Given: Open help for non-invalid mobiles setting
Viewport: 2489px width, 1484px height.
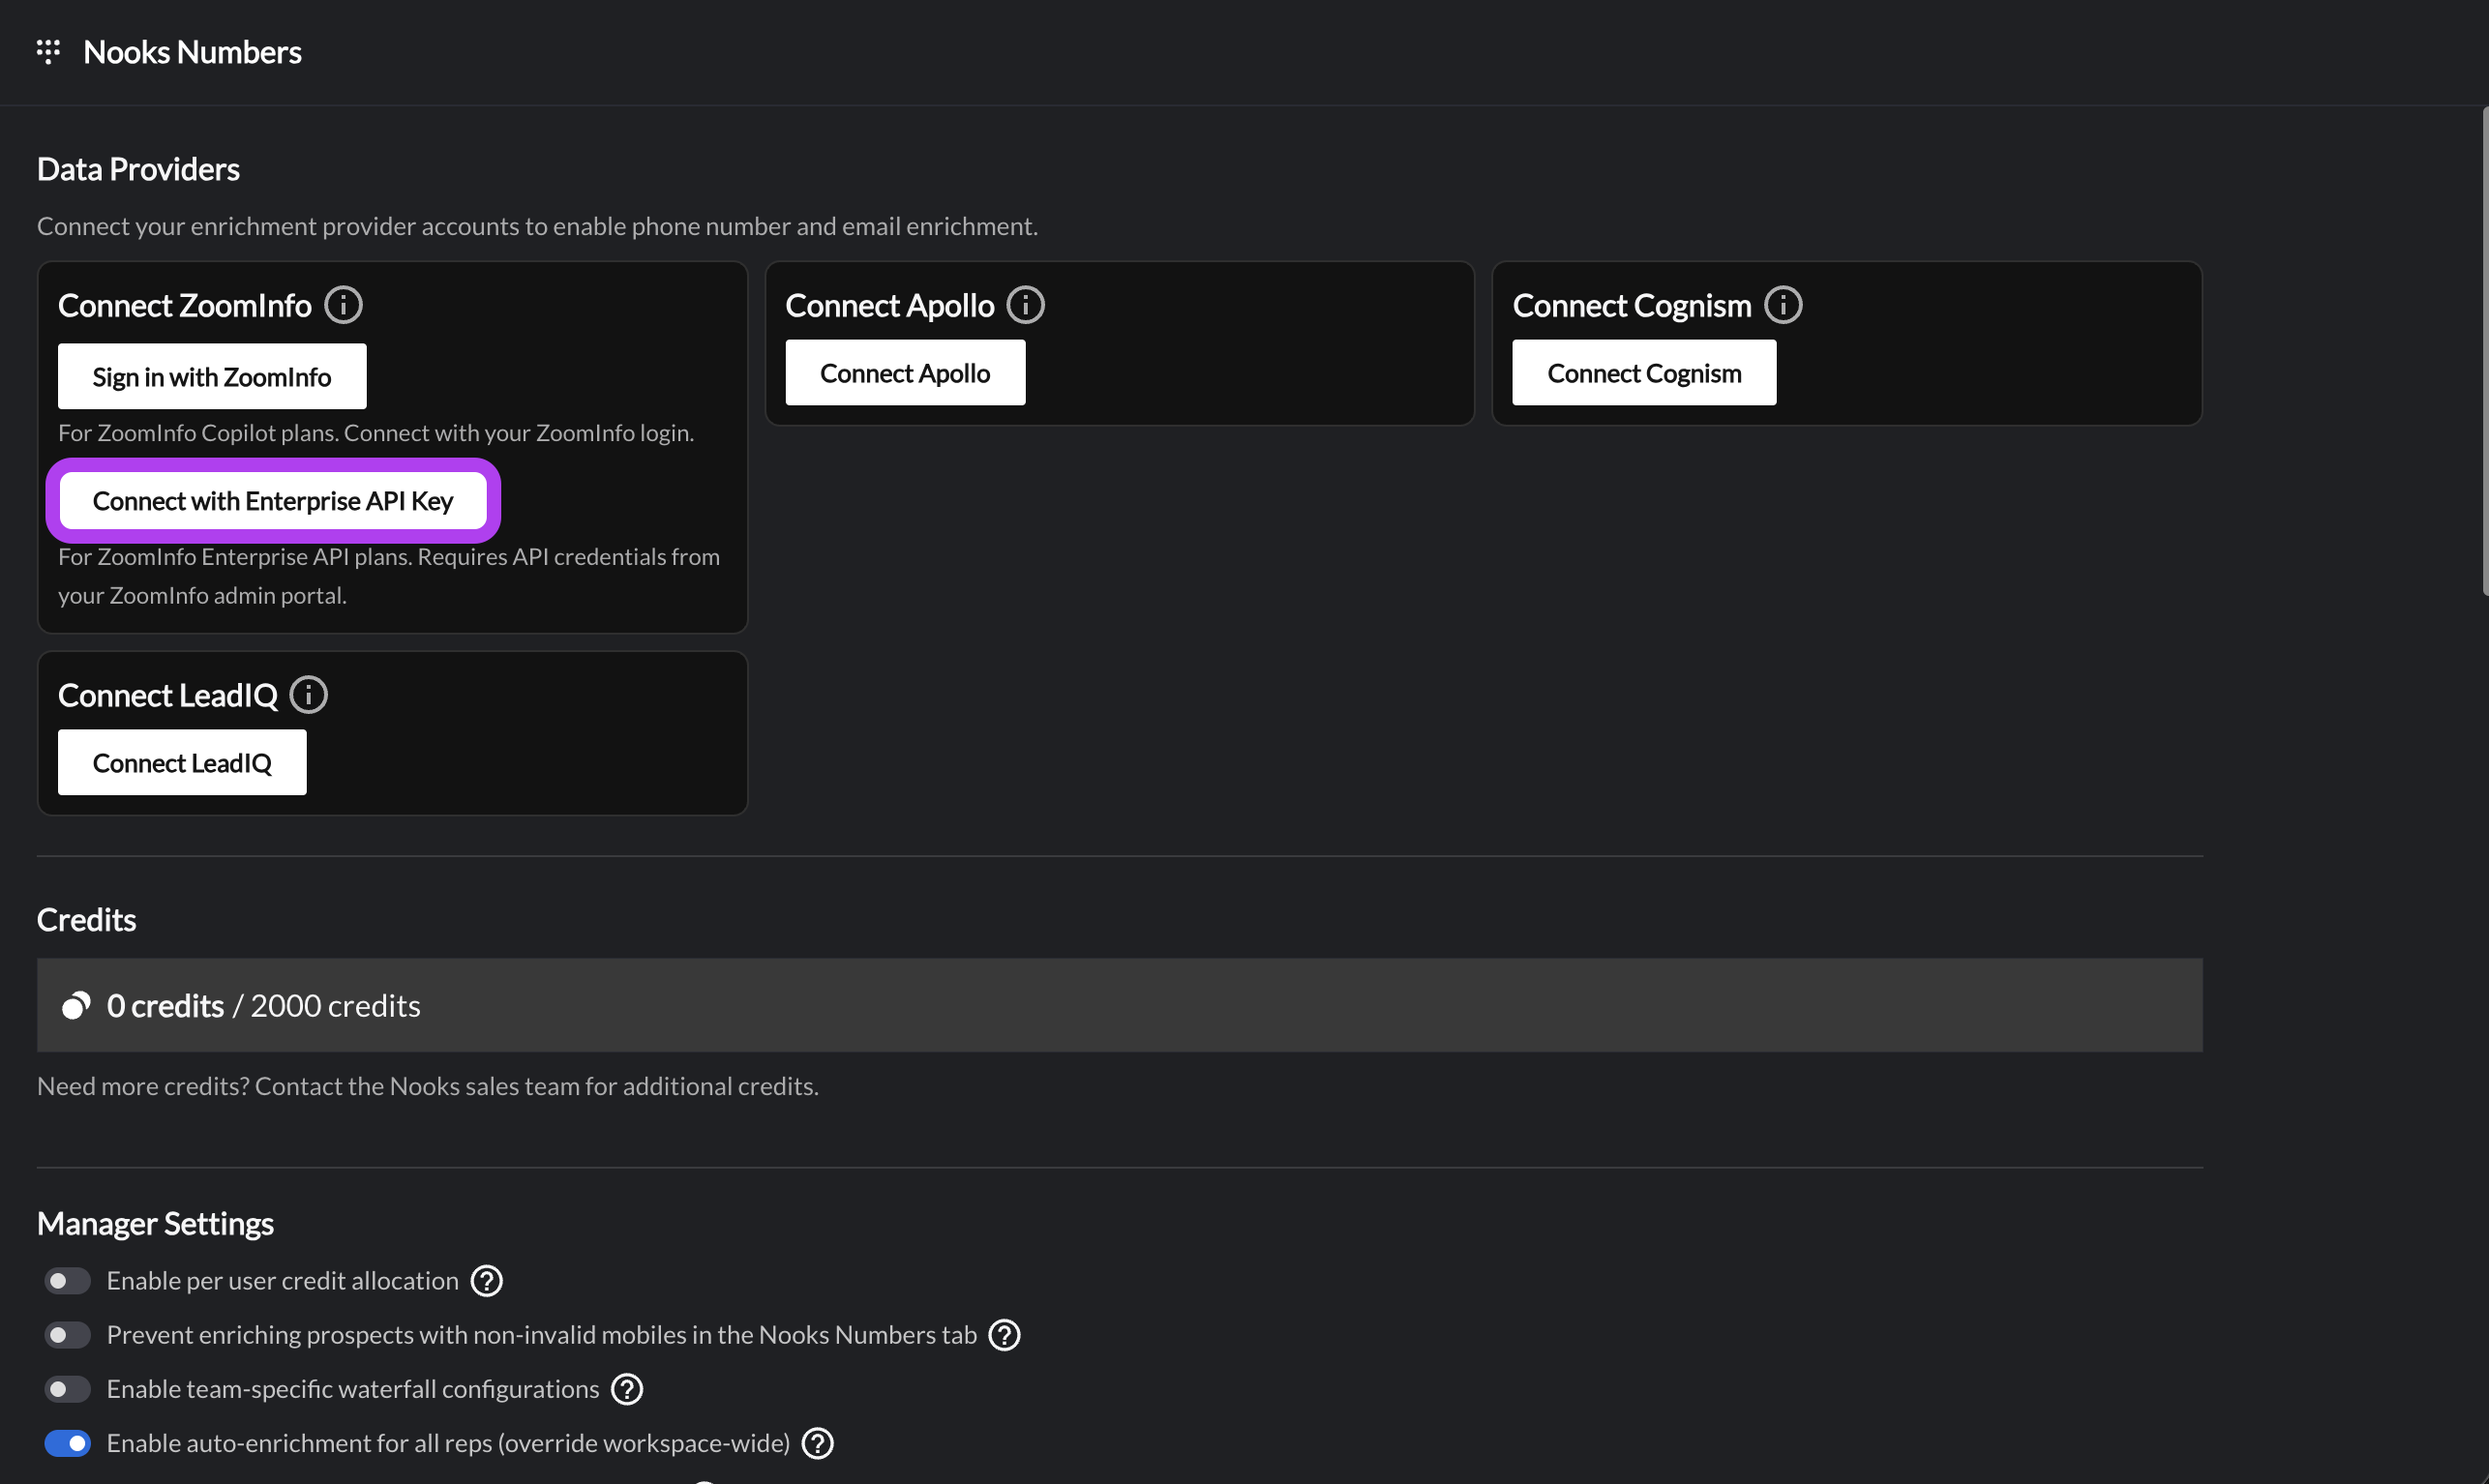Looking at the screenshot, I should click(1005, 1335).
